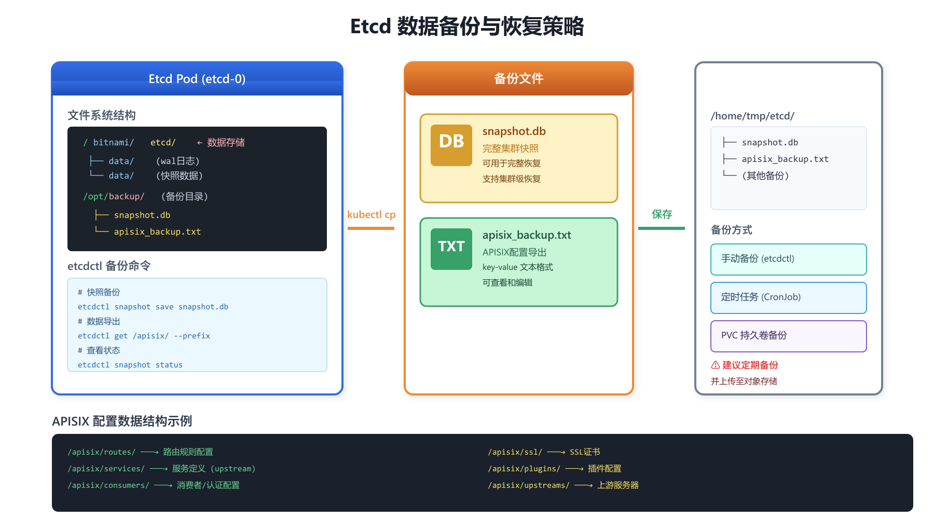Click the PVC 持久卷备份 option
This screenshot has width=934, height=519.
click(x=788, y=336)
